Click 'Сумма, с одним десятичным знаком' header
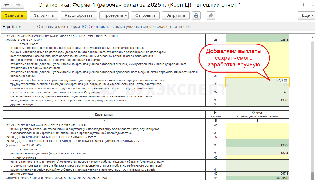The height and width of the screenshot is (180, 316). click(x=258, y=114)
